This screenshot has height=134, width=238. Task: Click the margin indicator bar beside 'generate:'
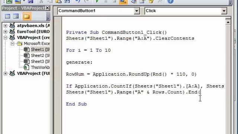coord(58,62)
